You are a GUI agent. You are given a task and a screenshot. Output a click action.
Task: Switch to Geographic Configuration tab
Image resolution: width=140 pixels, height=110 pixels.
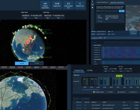point(117,2)
